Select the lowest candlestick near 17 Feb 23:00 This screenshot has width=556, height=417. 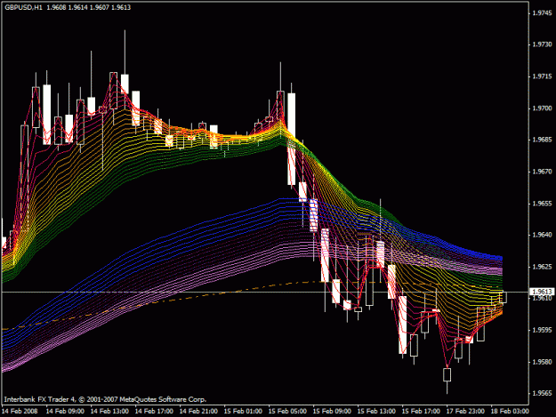coord(447,375)
